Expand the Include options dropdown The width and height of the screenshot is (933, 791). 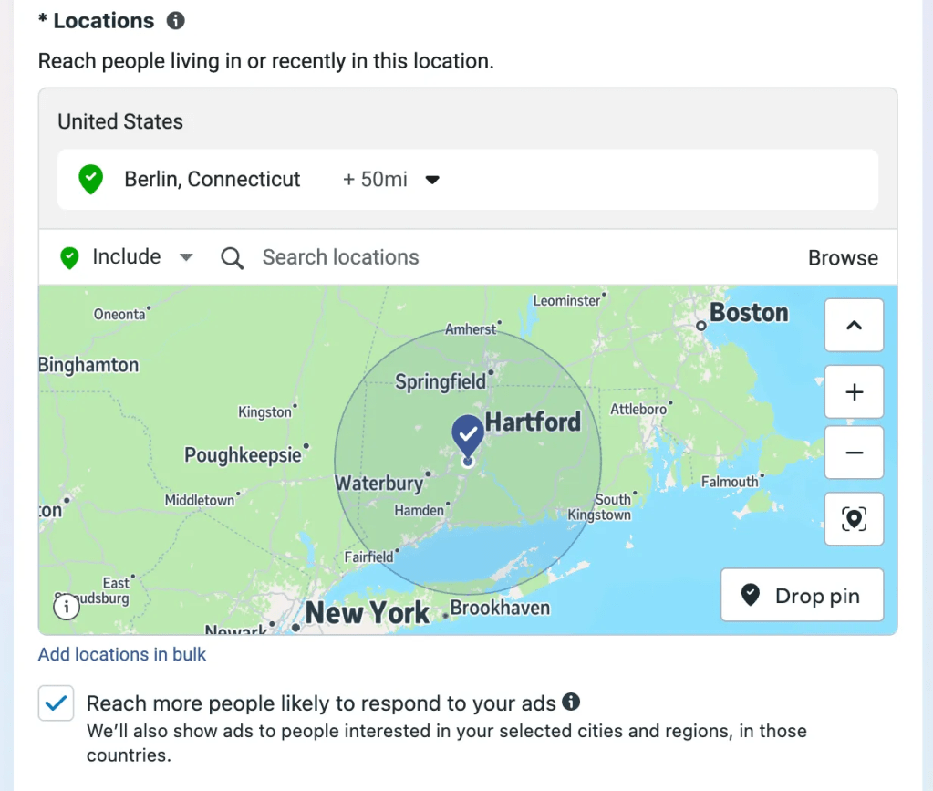tap(186, 257)
